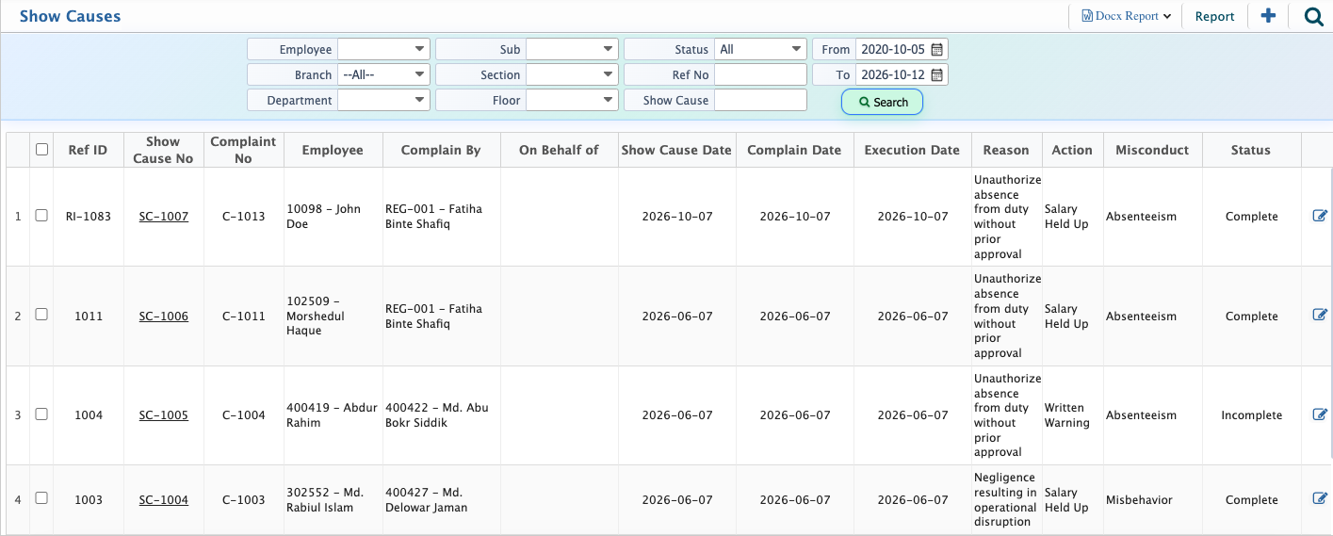Click the Ref ID column header
1333x536 pixels.
(x=88, y=150)
